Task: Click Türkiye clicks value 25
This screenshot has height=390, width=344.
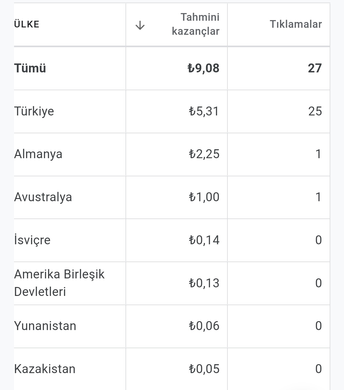Action: [x=315, y=111]
